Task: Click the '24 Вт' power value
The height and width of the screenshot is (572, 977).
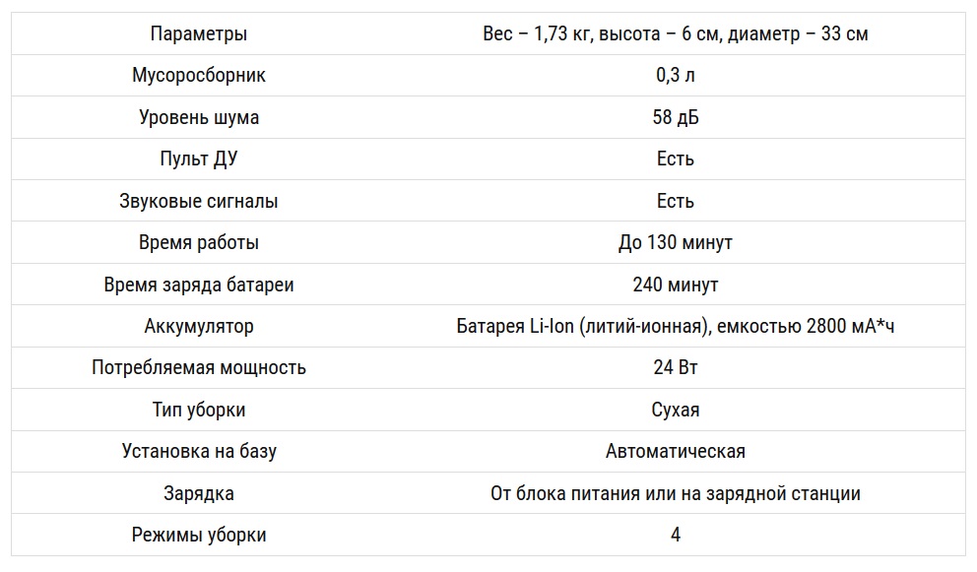Action: (676, 368)
